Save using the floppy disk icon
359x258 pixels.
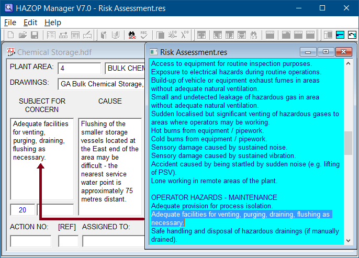click(35, 35)
